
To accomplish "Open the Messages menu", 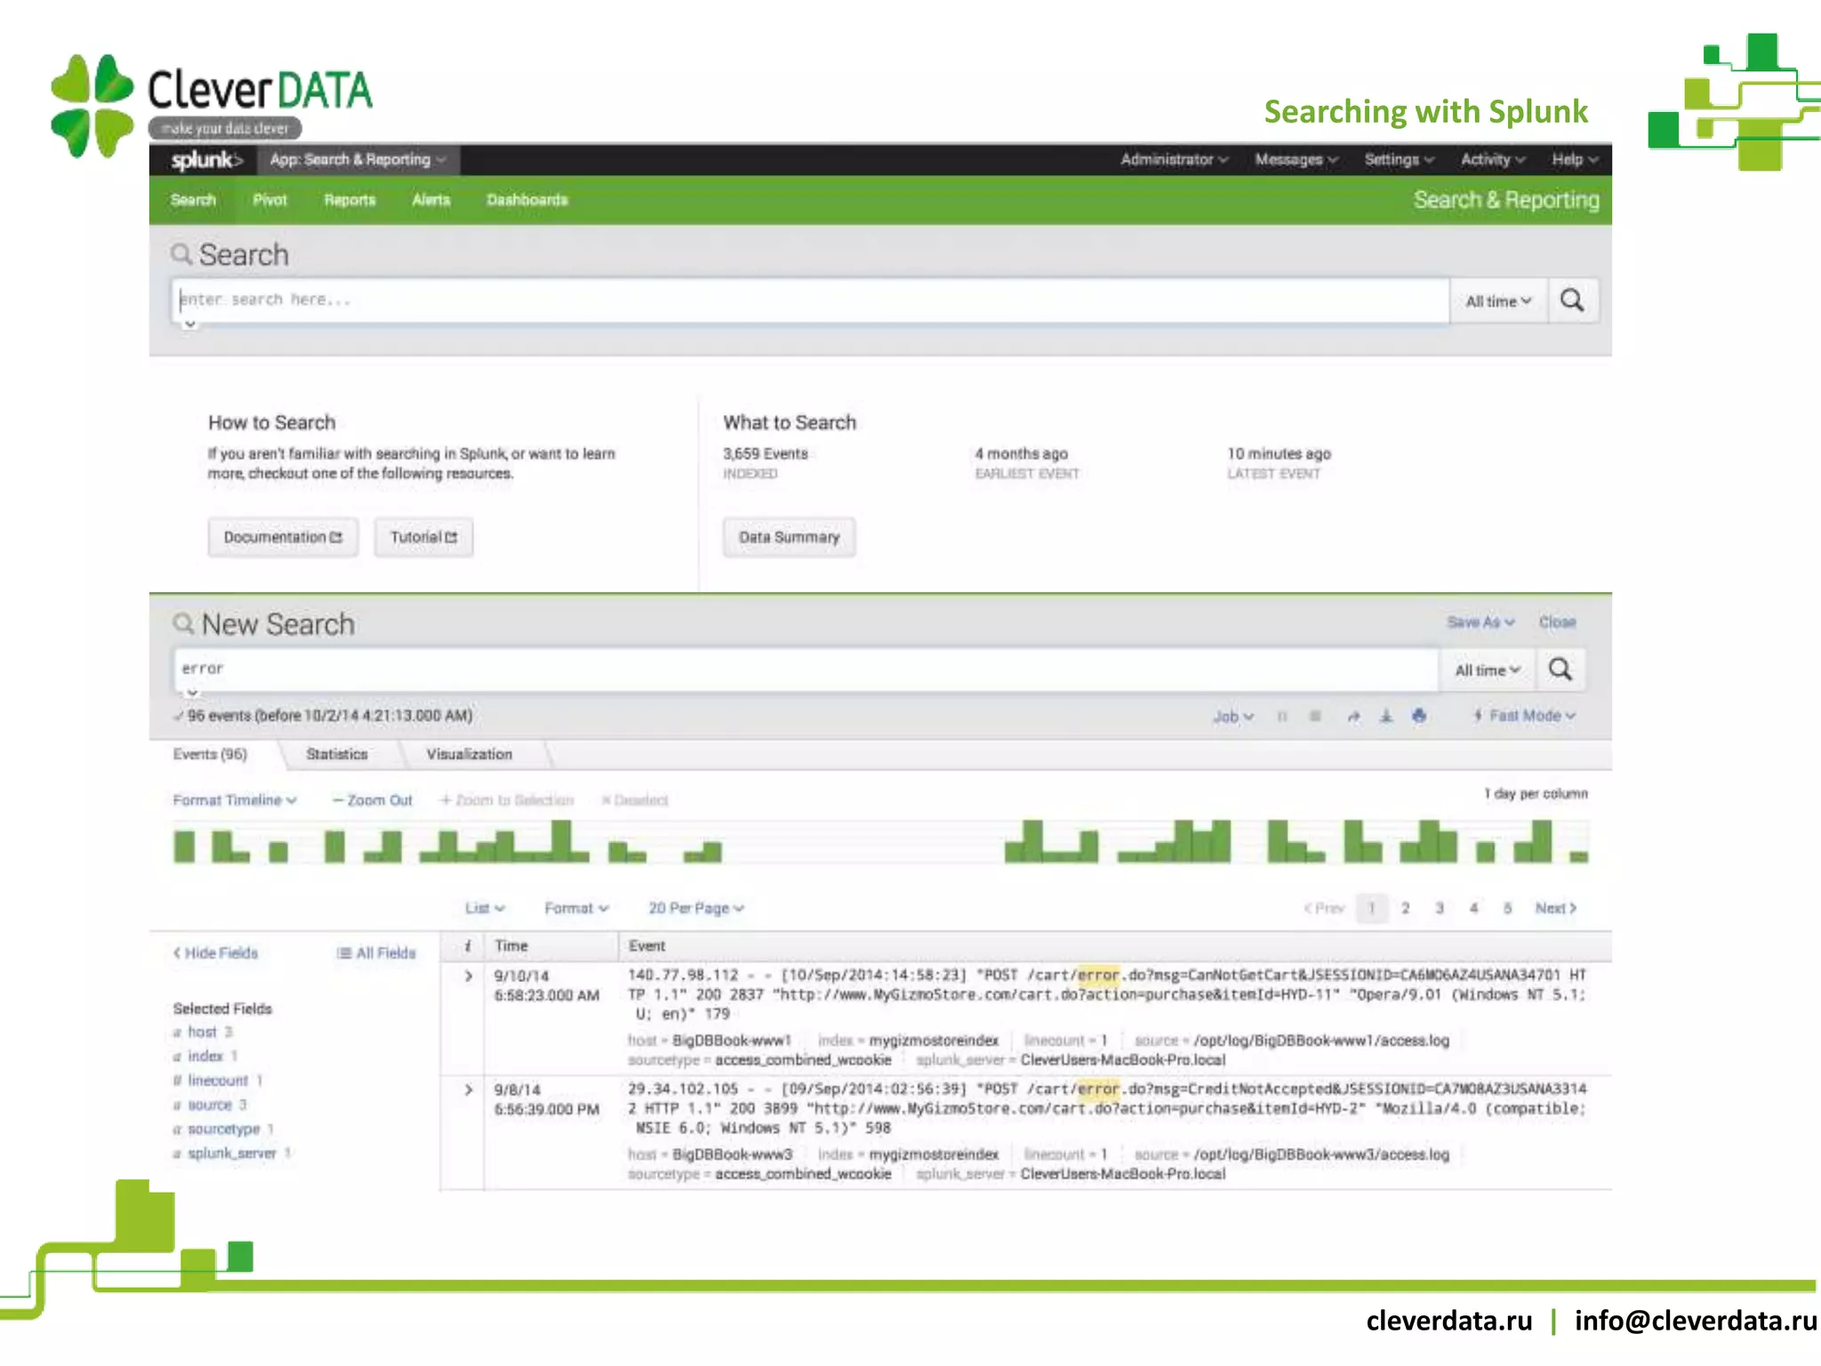I will 1296,160.
